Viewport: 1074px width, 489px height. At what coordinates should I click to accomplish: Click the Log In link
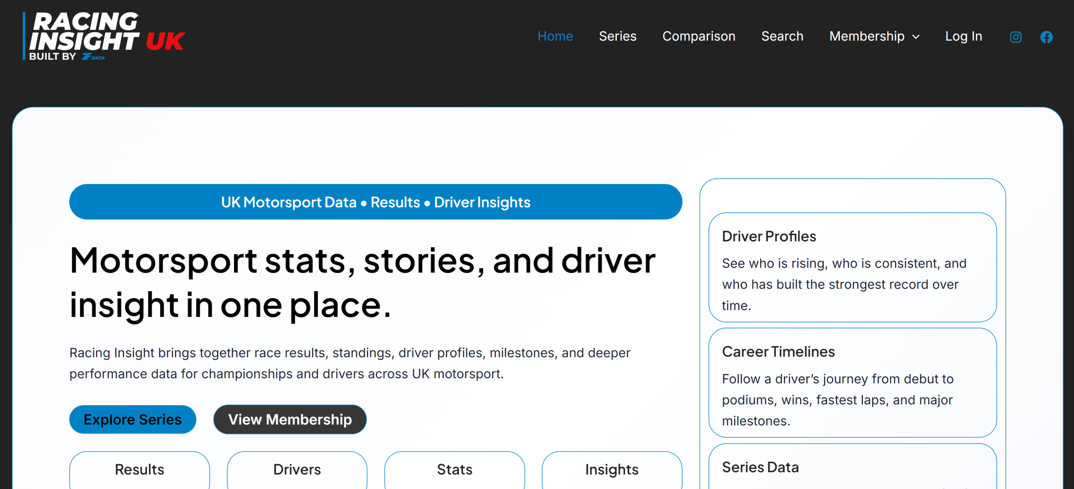point(964,36)
